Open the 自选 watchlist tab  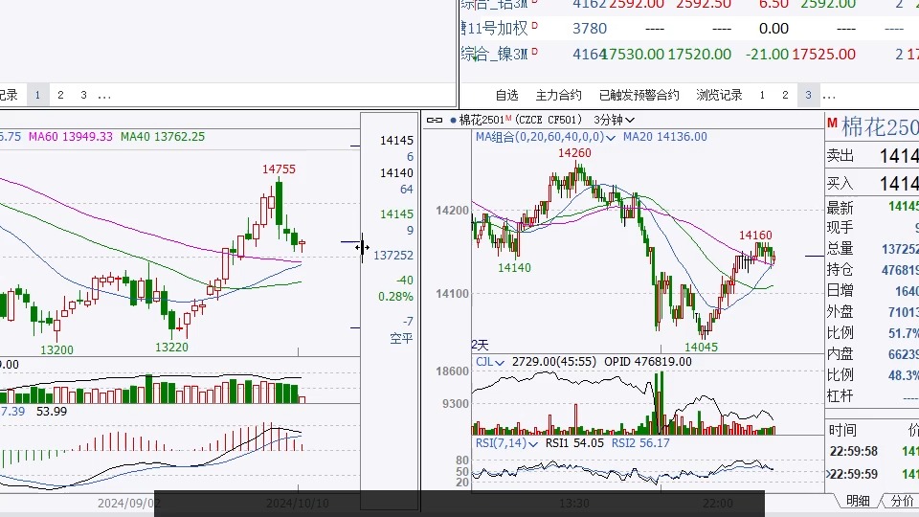point(506,95)
